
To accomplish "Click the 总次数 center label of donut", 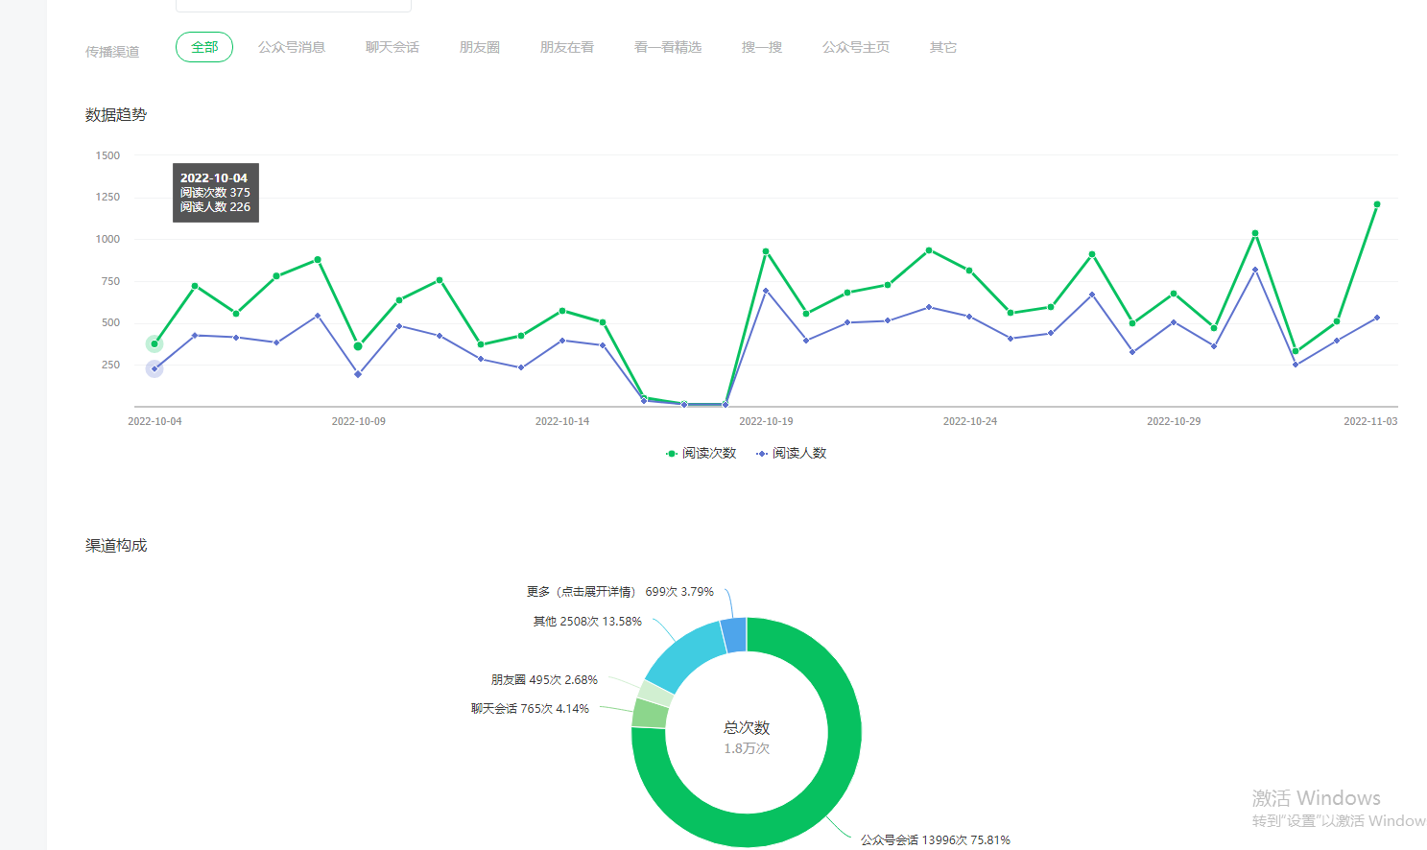I will point(747,728).
